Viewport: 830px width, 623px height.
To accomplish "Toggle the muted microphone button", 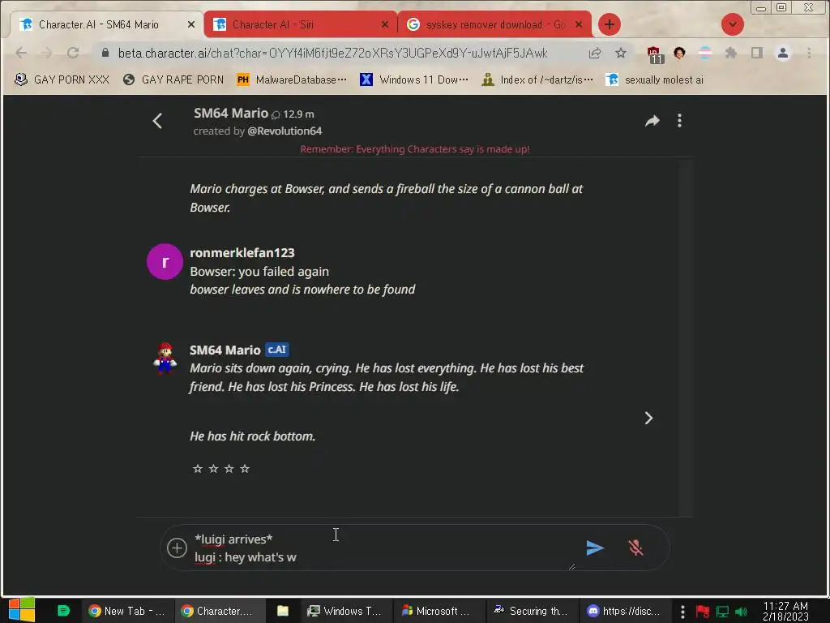I will 635,548.
